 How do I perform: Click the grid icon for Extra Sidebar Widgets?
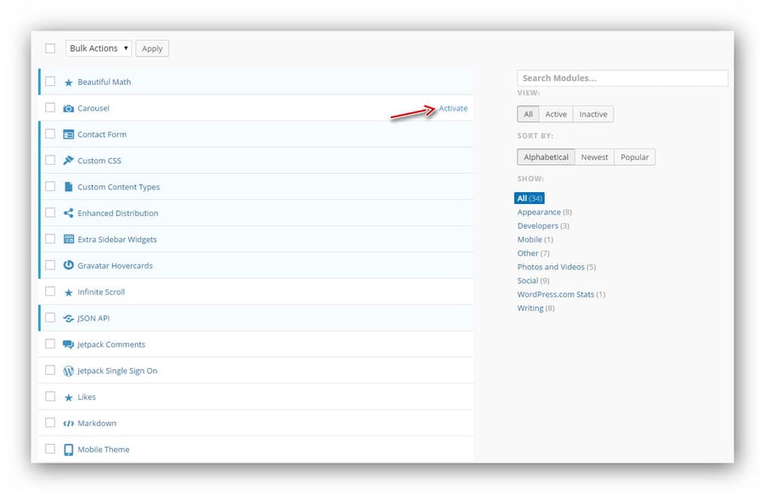(x=68, y=239)
